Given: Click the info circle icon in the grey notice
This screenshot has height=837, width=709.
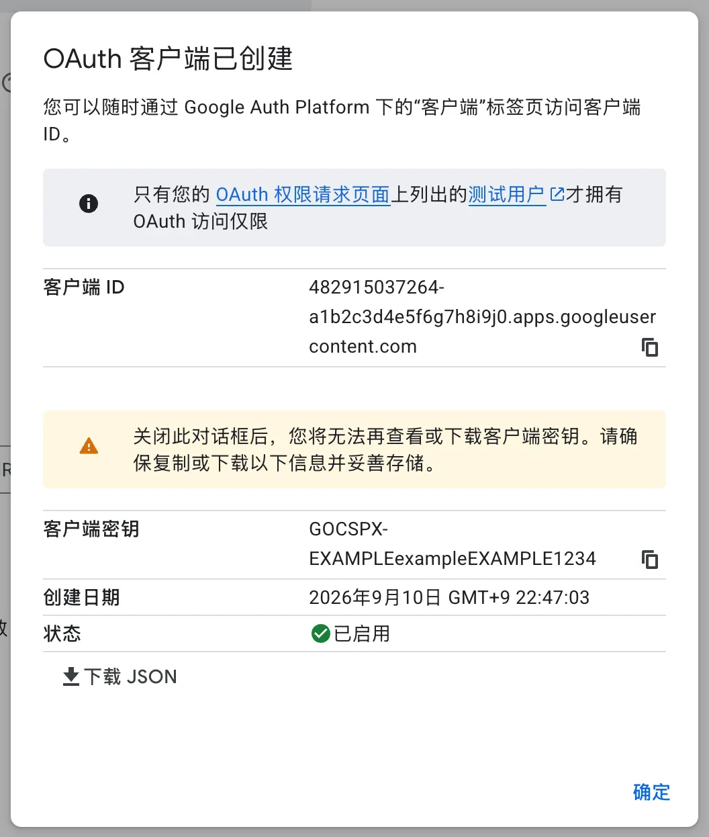Looking at the screenshot, I should click(x=89, y=204).
